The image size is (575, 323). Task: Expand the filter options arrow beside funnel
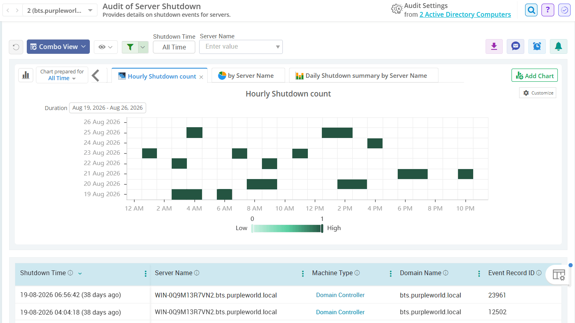[143, 47]
